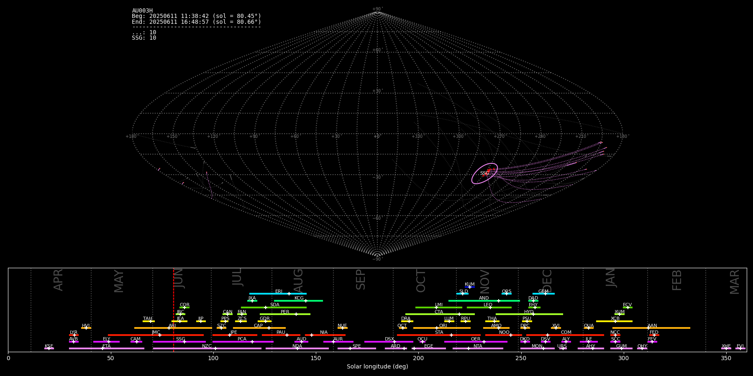This screenshot has height=376, width=753.
Task: Click the Beg timestamp line
Action: (196, 16)
